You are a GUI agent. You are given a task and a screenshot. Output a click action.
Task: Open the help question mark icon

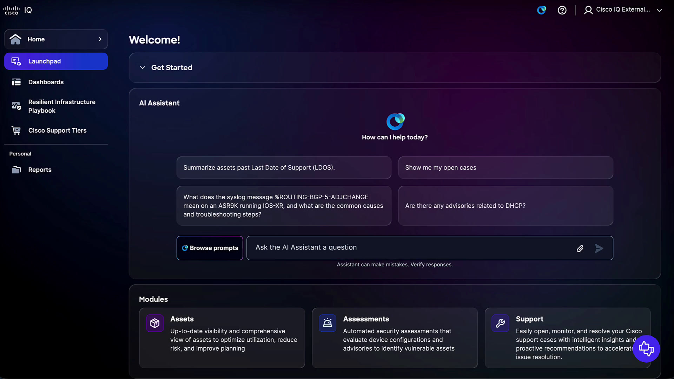click(562, 10)
